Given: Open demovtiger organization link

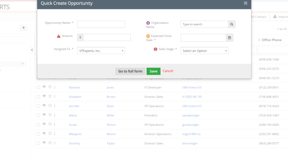Looking at the screenshot, I should (x=190, y=143).
